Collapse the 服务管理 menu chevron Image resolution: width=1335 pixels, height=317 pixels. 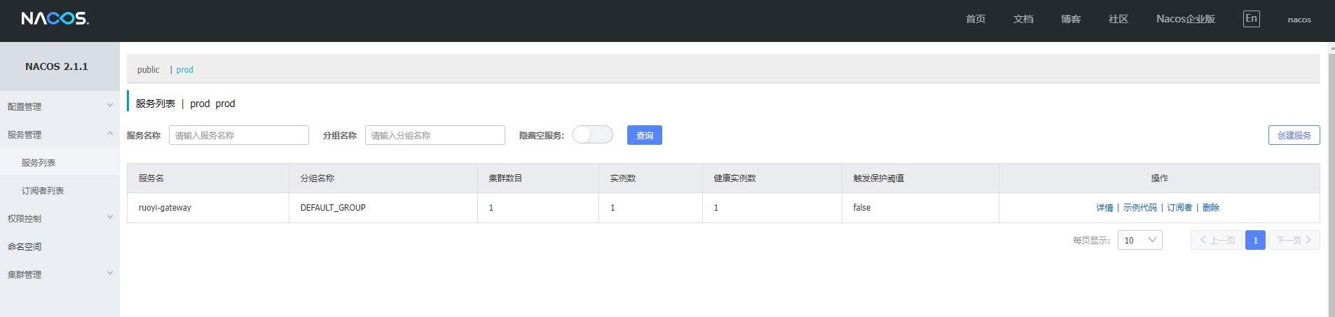click(x=109, y=134)
